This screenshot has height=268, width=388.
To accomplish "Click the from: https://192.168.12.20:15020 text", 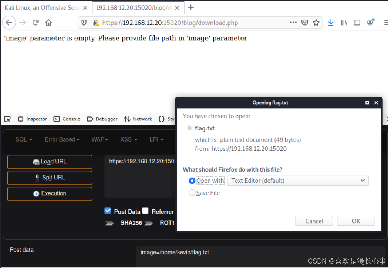I will [x=240, y=149].
